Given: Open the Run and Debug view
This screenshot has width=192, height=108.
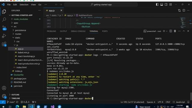Looking at the screenshot, I should [4, 36].
